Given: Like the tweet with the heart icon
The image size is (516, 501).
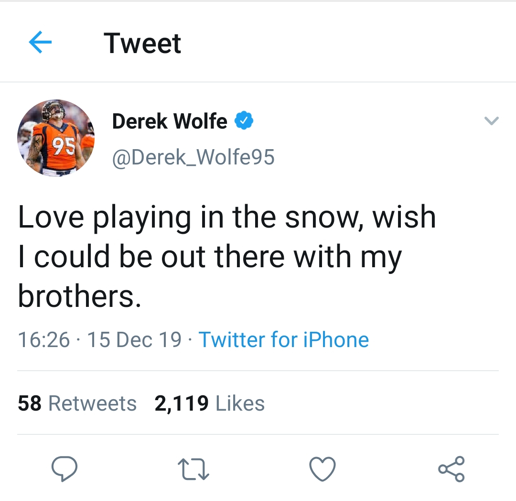Looking at the screenshot, I should click(322, 468).
